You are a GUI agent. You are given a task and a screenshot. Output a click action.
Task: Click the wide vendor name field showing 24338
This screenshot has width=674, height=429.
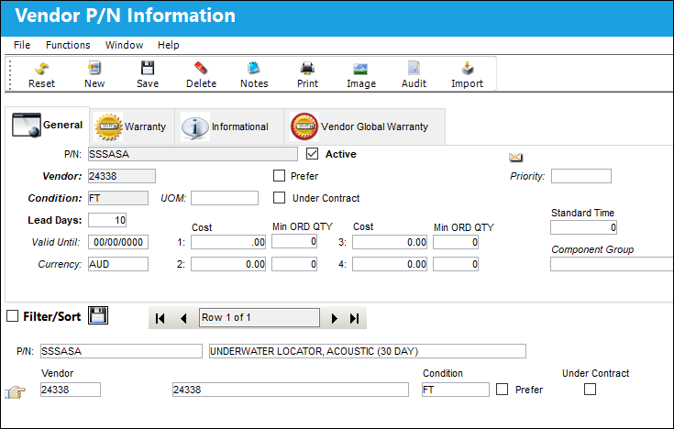coord(291,390)
